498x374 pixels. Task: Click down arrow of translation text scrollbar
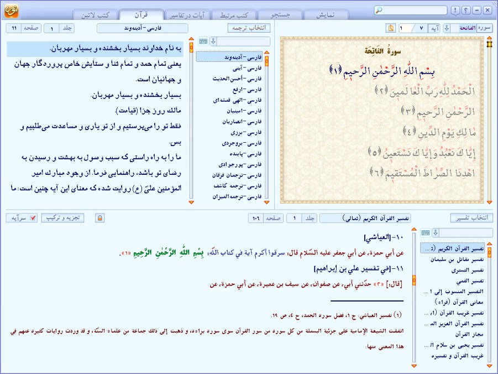tap(191, 202)
